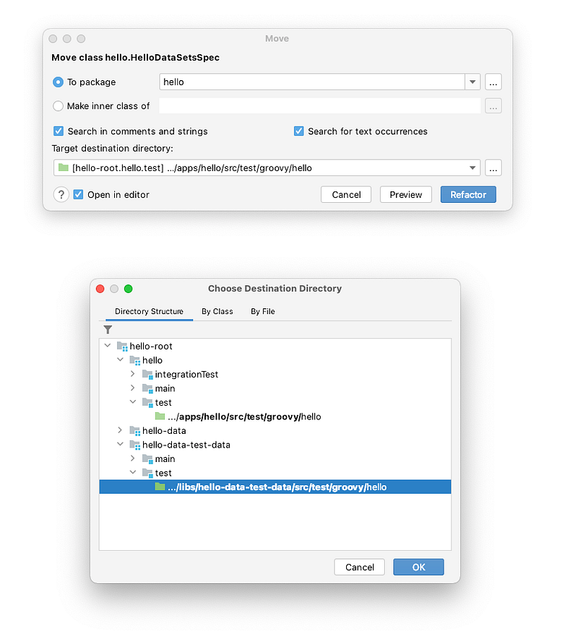Click browse ellipsis button next to package field
578x636 pixels.
493,82
